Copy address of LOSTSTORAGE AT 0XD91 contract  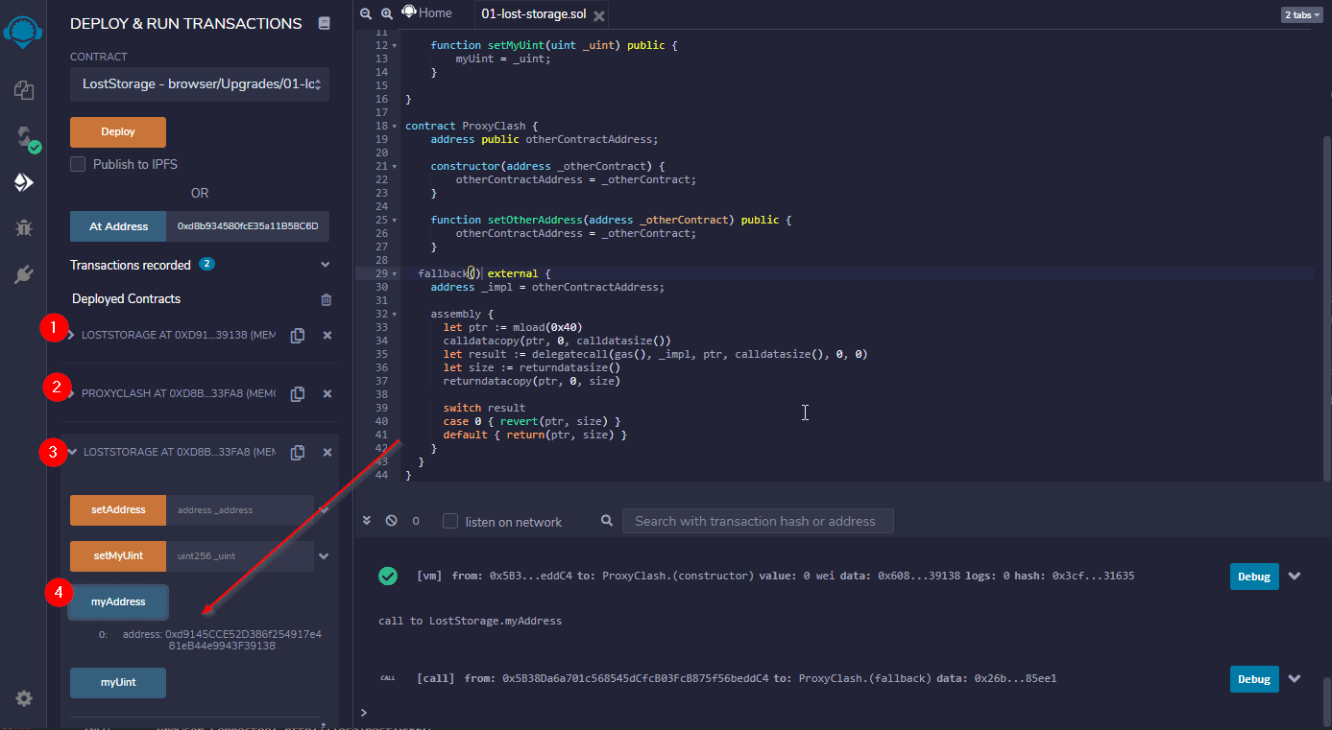coord(298,336)
